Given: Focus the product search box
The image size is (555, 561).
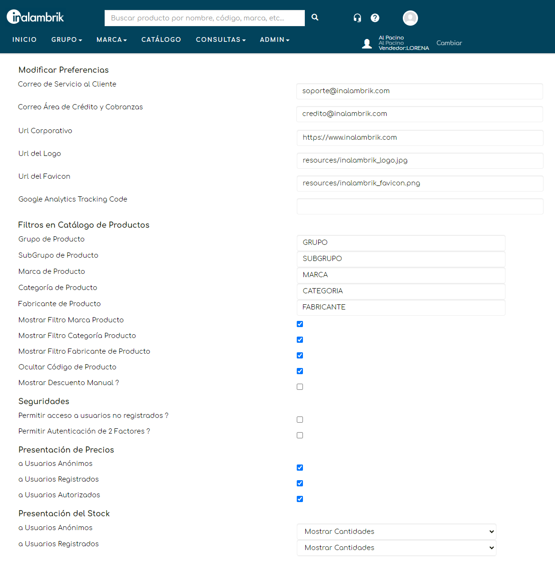Looking at the screenshot, I should pyautogui.click(x=204, y=18).
